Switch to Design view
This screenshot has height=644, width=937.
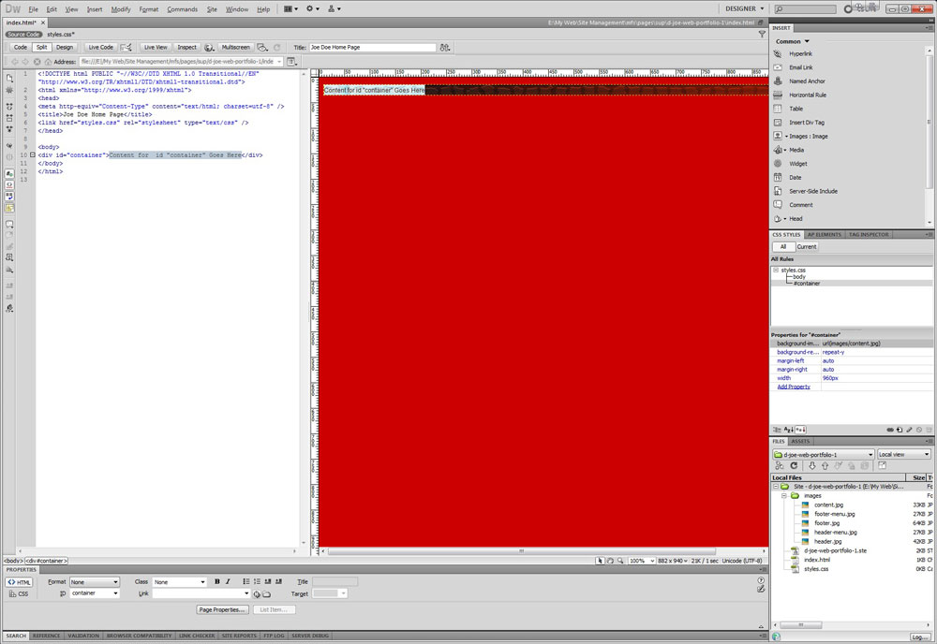tap(64, 47)
